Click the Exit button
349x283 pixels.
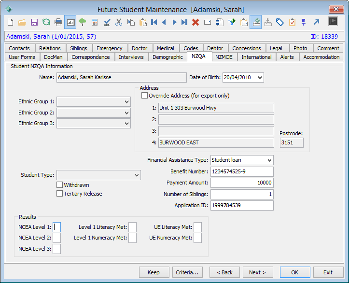click(x=328, y=272)
